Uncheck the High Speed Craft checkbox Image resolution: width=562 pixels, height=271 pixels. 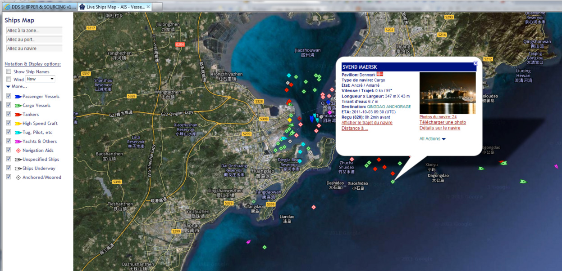click(x=9, y=123)
